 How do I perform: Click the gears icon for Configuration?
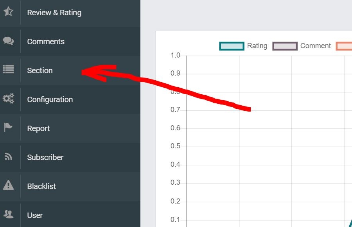click(8, 99)
